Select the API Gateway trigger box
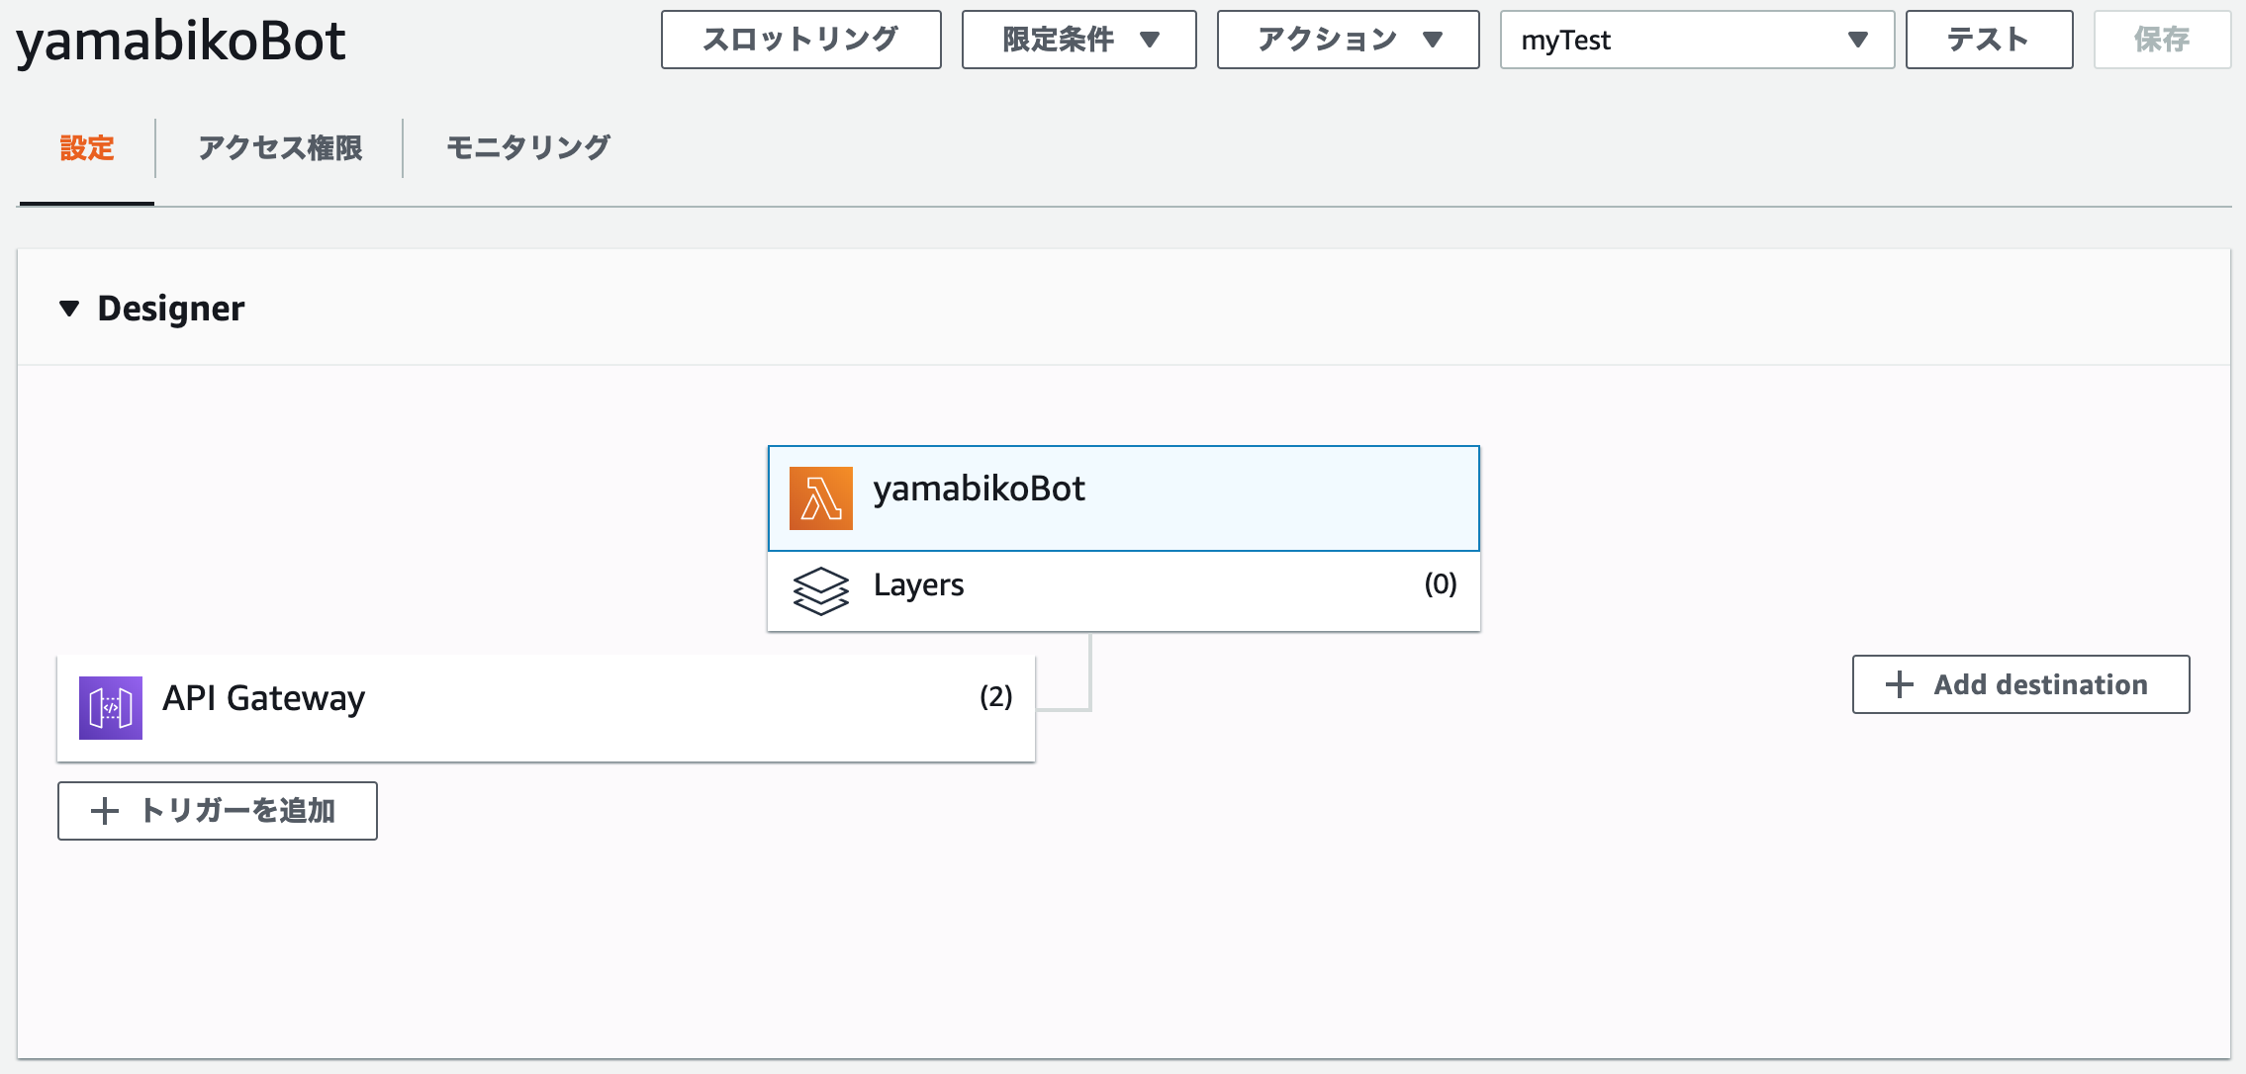Viewport: 2246px width, 1074px height. click(x=546, y=708)
